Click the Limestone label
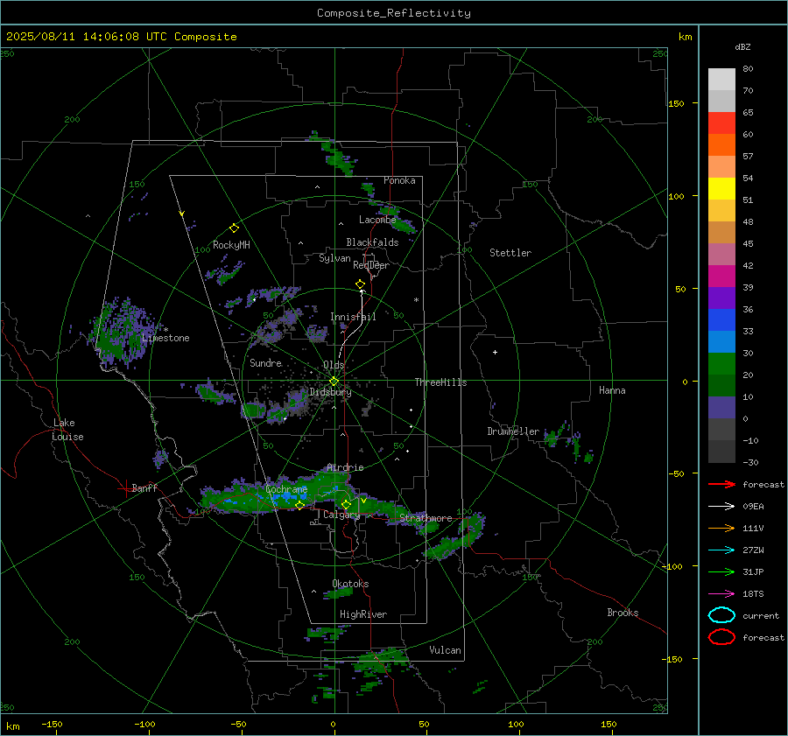The height and width of the screenshot is (736, 788). click(x=165, y=338)
